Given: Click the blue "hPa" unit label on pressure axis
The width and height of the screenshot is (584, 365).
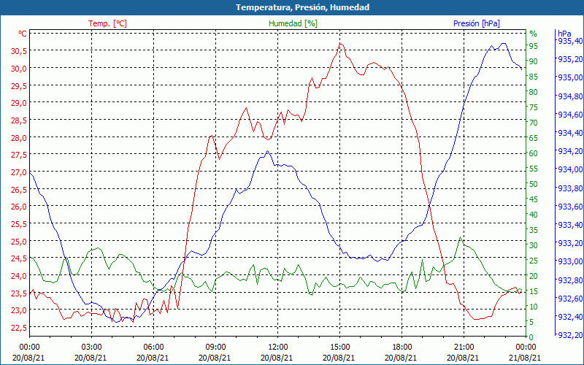Looking at the screenshot, I should [564, 33].
